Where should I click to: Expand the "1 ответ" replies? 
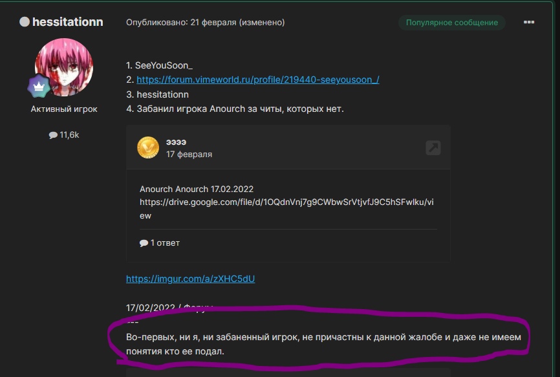pyautogui.click(x=165, y=243)
